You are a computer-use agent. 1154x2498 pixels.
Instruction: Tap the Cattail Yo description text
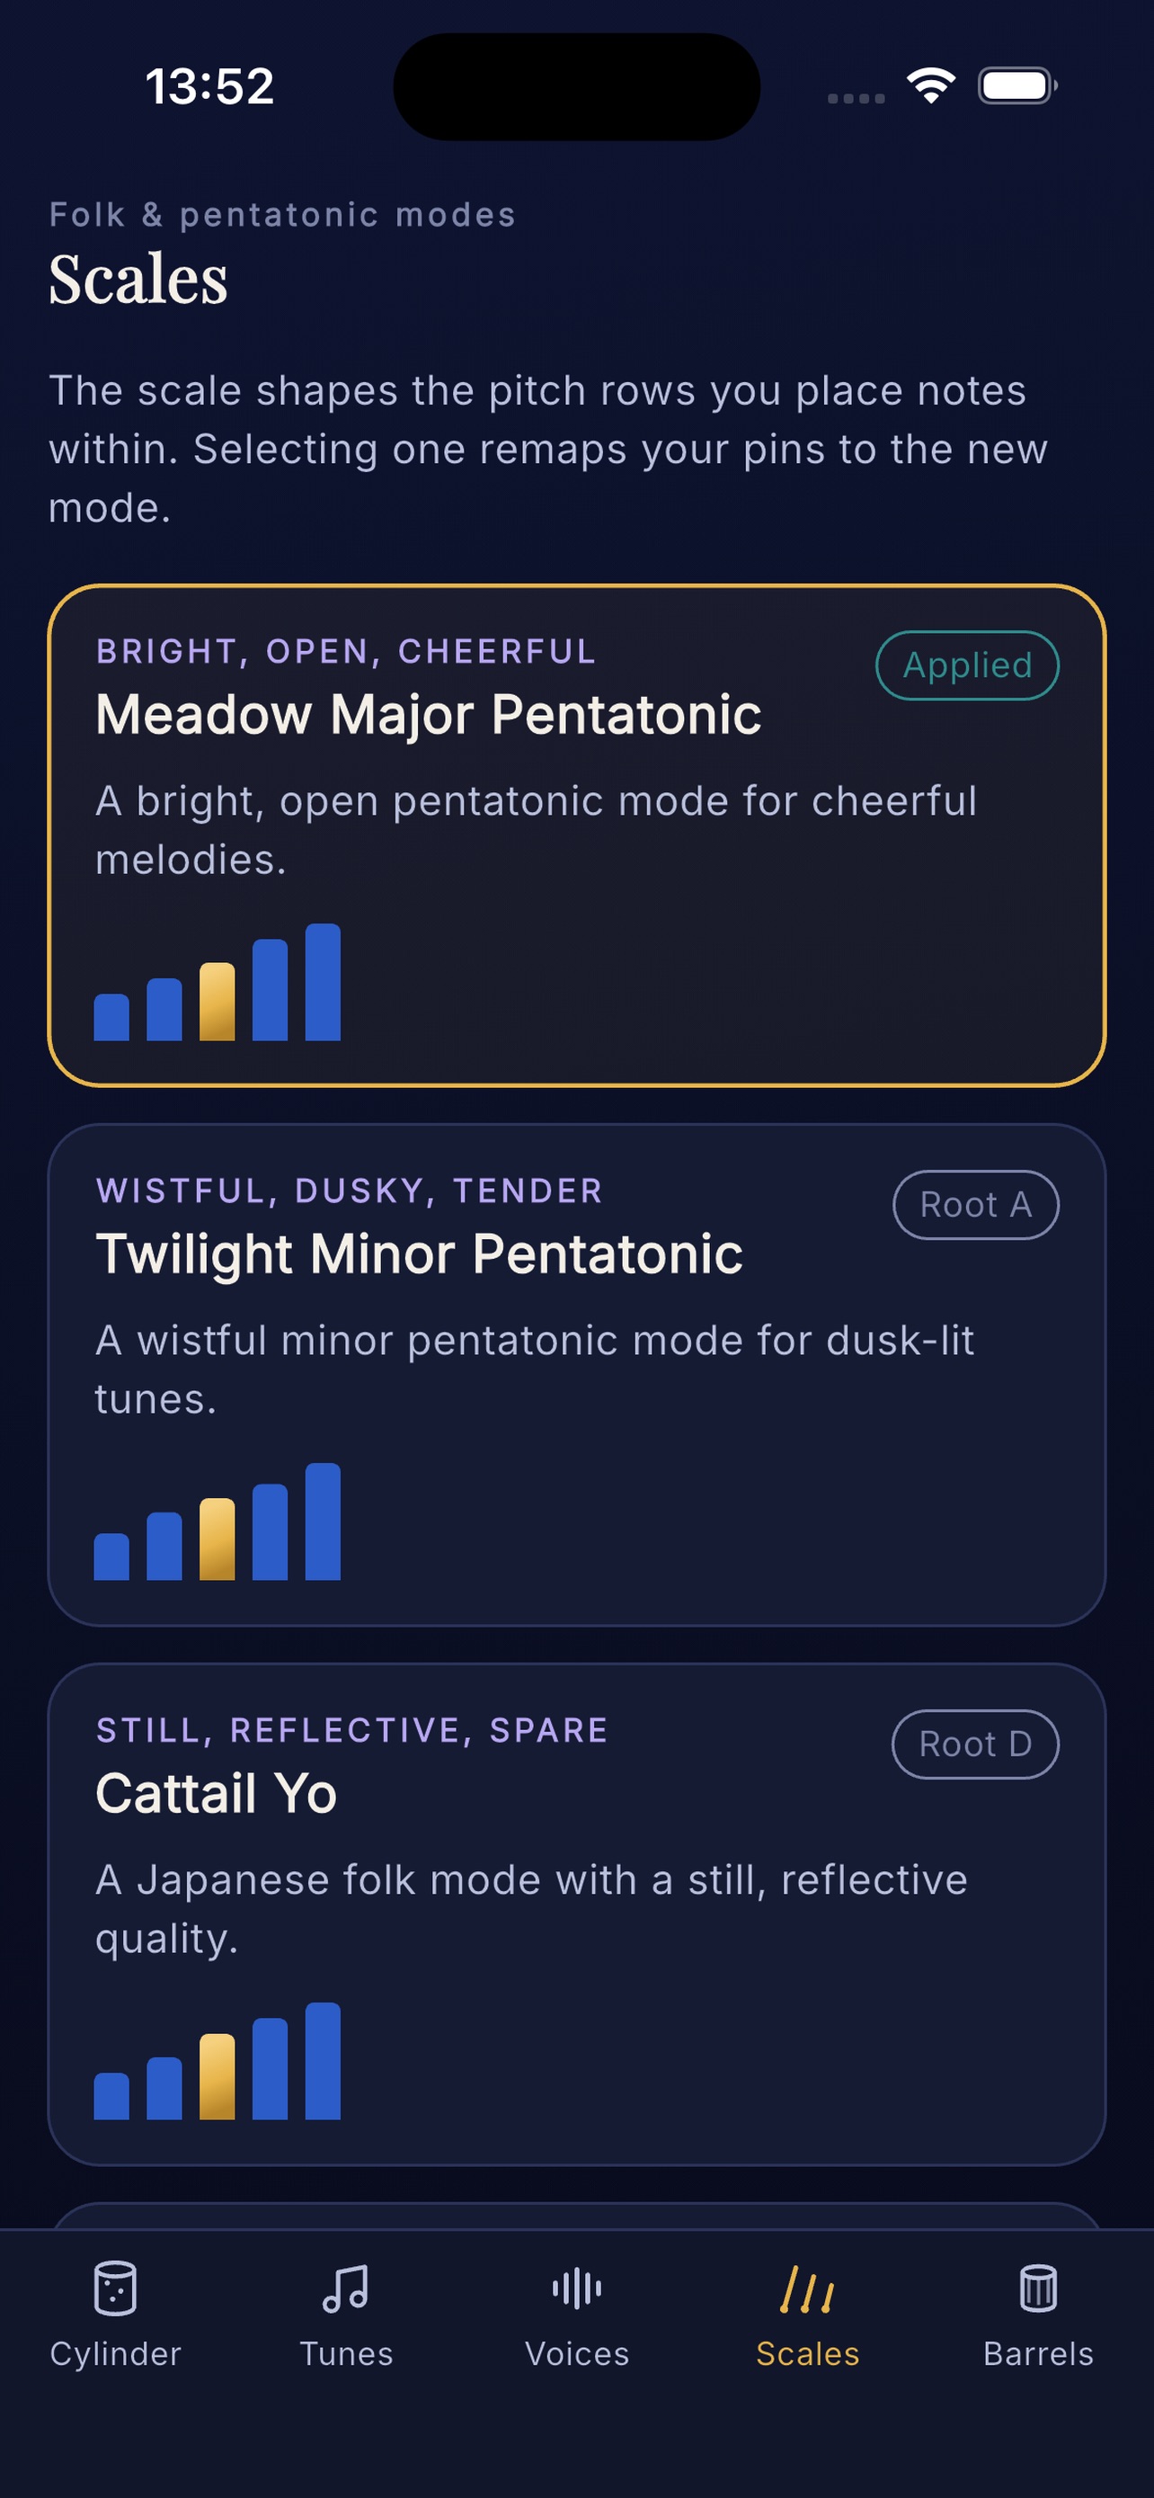click(x=531, y=1908)
